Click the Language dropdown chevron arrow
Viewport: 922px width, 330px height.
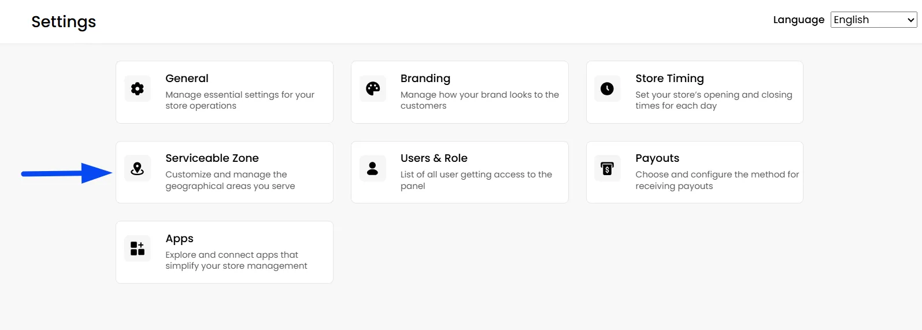[911, 20]
